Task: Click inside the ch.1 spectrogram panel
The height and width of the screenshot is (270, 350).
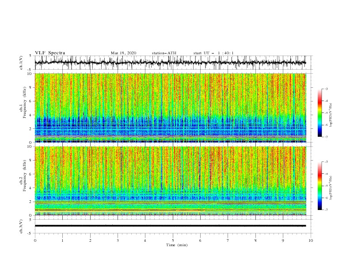Action: [x=170, y=108]
